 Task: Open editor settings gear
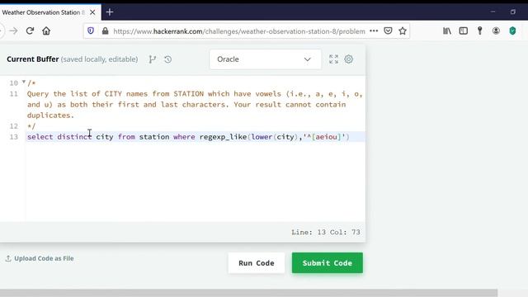[x=348, y=59]
